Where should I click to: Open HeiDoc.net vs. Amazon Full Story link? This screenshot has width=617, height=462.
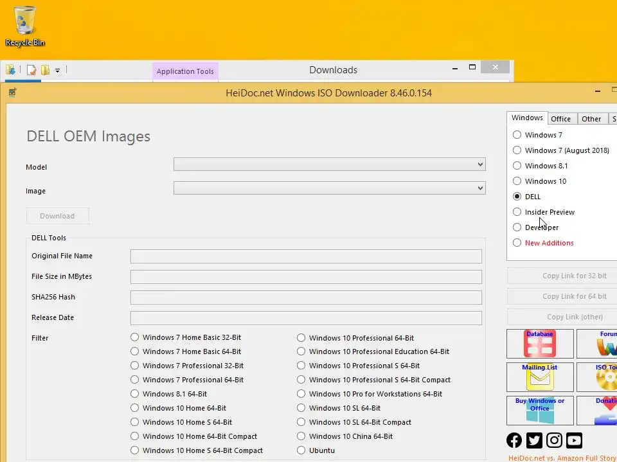562,458
